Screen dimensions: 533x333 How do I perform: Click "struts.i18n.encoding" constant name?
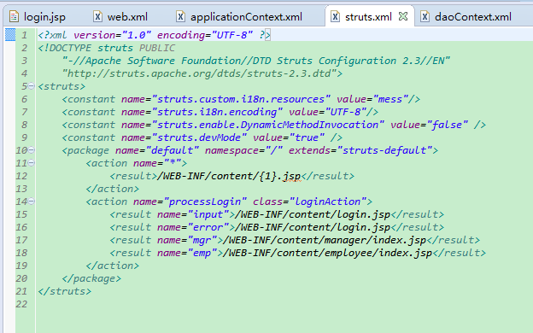click(217, 112)
